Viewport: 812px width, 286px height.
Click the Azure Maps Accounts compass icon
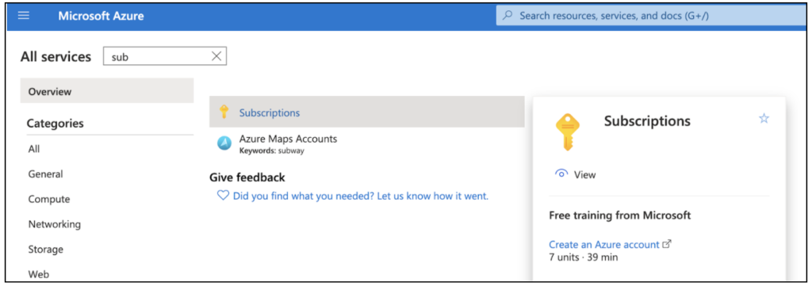pos(224,143)
